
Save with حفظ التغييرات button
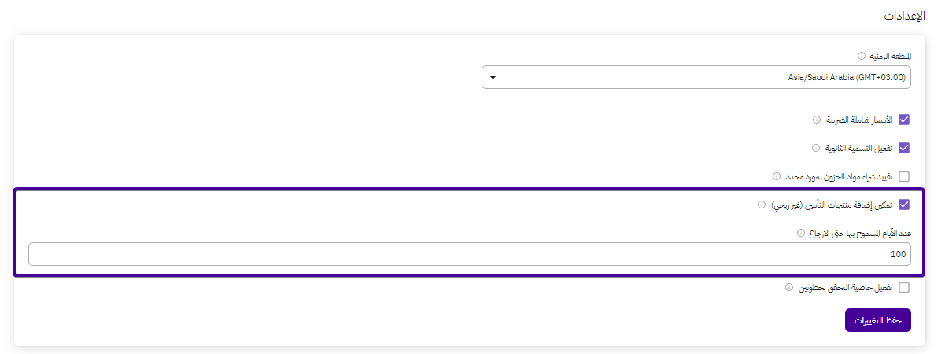[x=878, y=320]
